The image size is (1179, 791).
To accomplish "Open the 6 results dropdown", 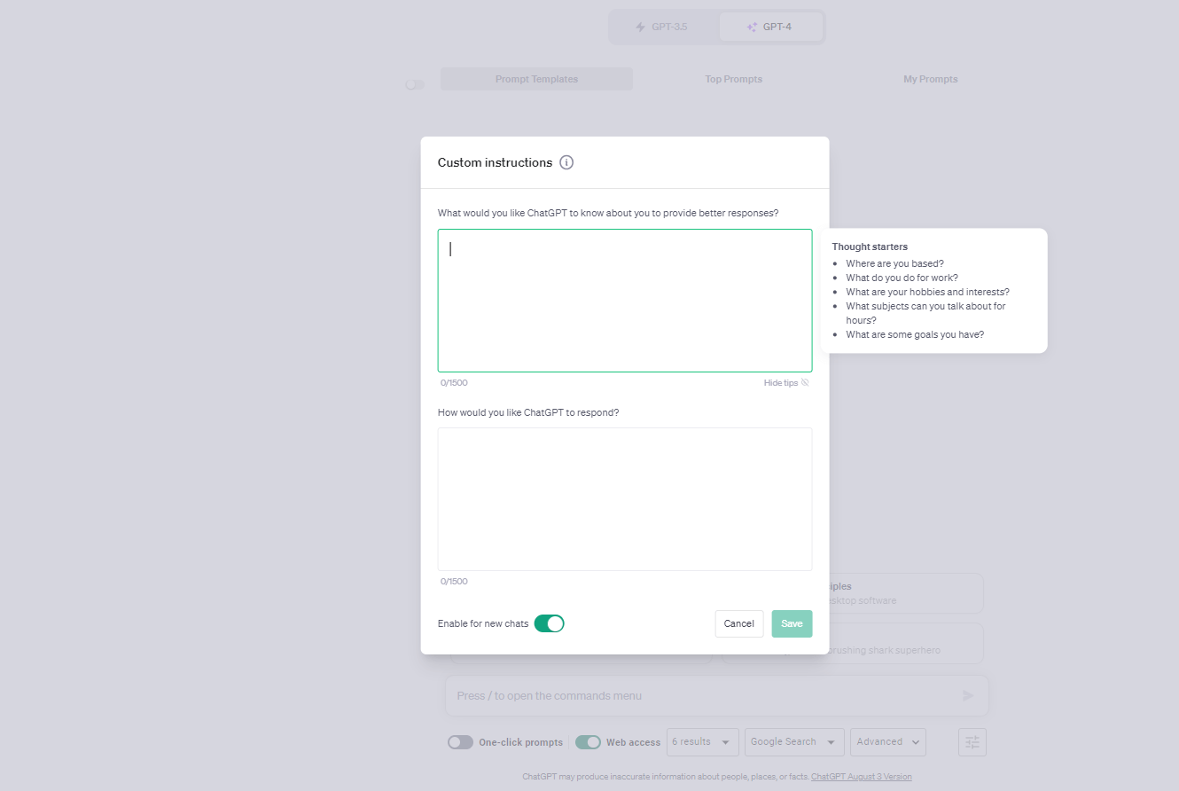I will 703,742.
